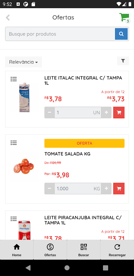The height and width of the screenshot is (276, 134).
Task: Open list icon on Leite Italac card
Action: (x=13, y=79)
